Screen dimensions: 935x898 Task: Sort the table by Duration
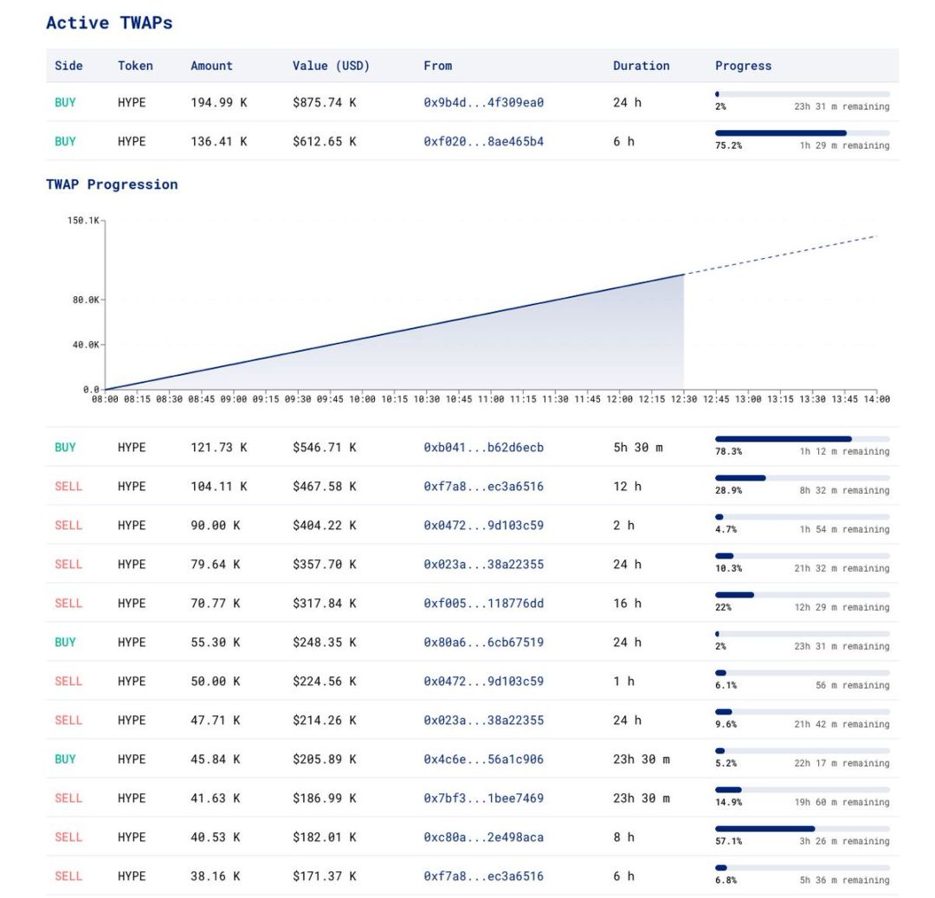click(x=644, y=66)
